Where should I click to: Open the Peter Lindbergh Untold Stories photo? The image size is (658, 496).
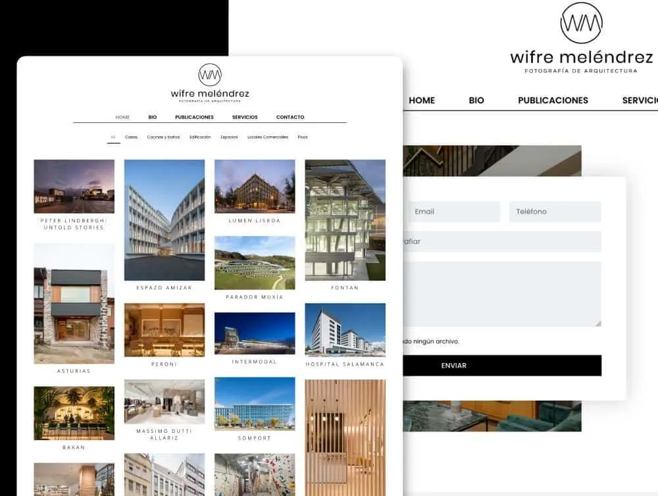coord(74,186)
